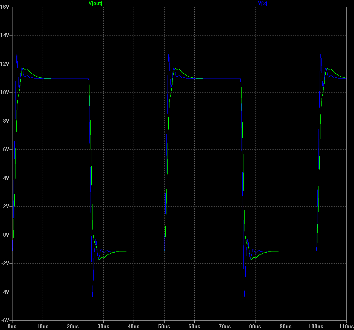Click the 0us time axis label

12,326
